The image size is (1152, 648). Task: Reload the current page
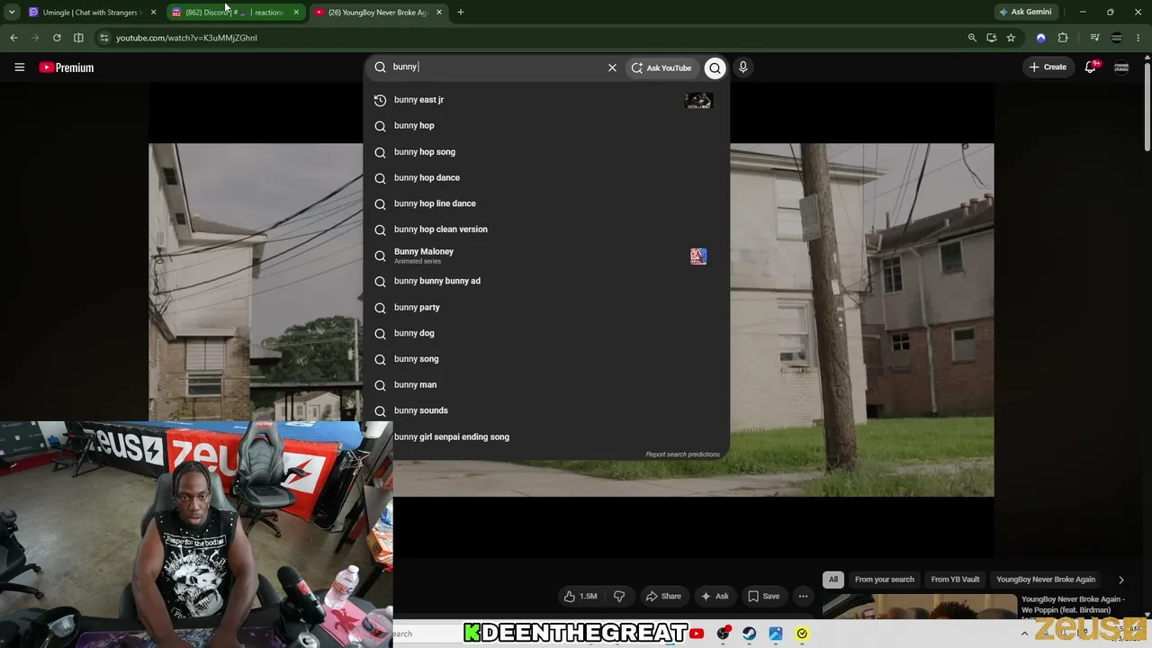[x=57, y=38]
